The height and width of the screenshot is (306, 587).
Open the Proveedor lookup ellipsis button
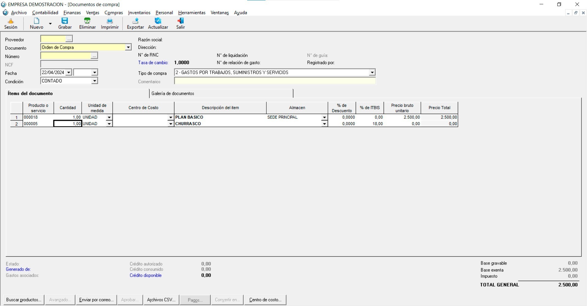pos(69,39)
